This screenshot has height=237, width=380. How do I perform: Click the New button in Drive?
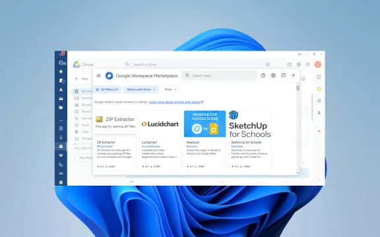(x=82, y=78)
